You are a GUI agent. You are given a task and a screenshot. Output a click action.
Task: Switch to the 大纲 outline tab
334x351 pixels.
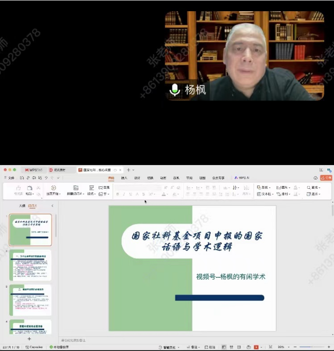tap(22, 206)
